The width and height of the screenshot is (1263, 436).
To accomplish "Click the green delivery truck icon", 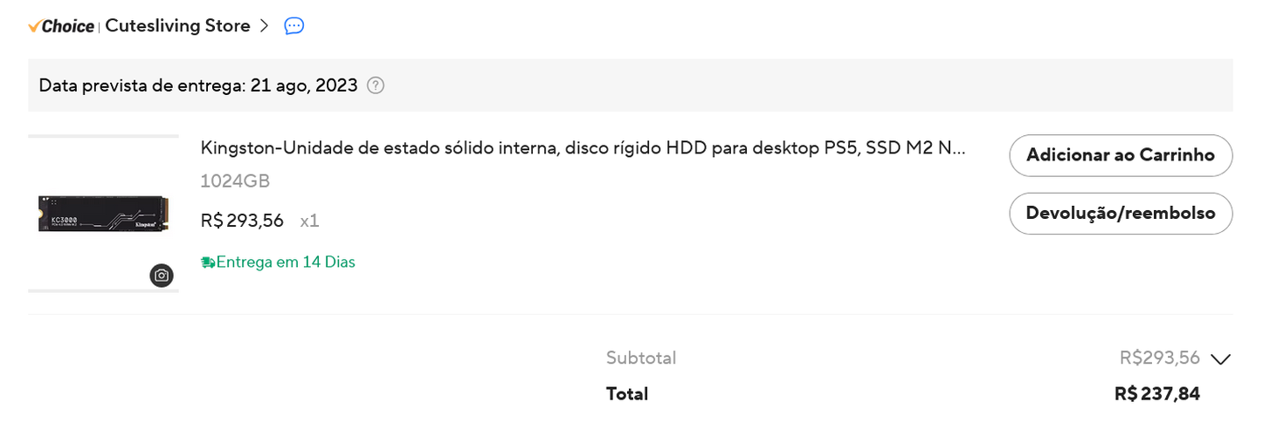I will pos(208,262).
